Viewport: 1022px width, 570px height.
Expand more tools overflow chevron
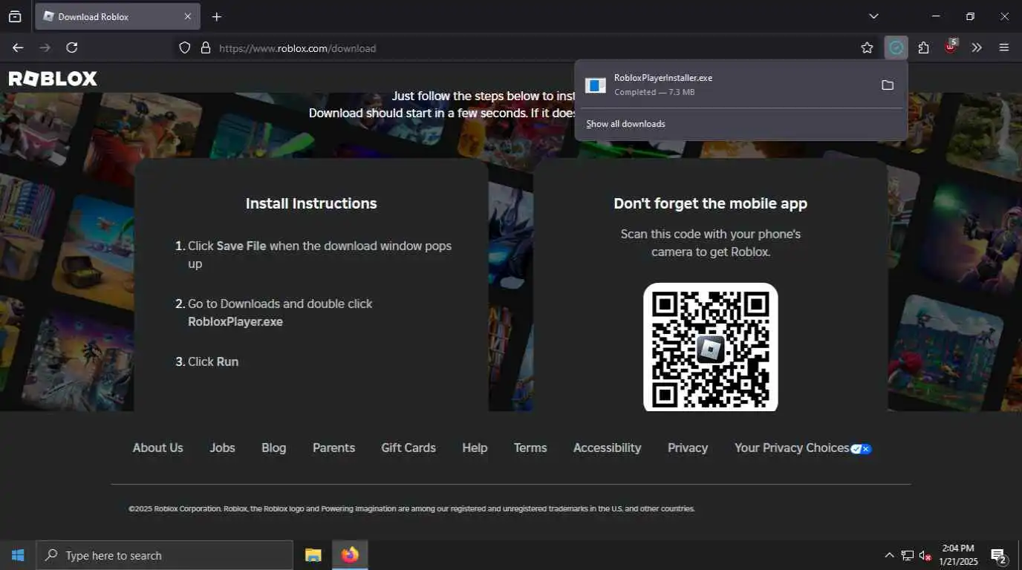[x=977, y=48]
